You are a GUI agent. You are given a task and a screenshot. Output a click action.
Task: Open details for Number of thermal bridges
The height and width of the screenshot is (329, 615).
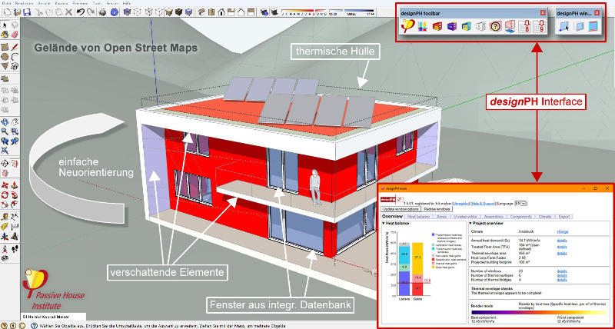(x=562, y=280)
